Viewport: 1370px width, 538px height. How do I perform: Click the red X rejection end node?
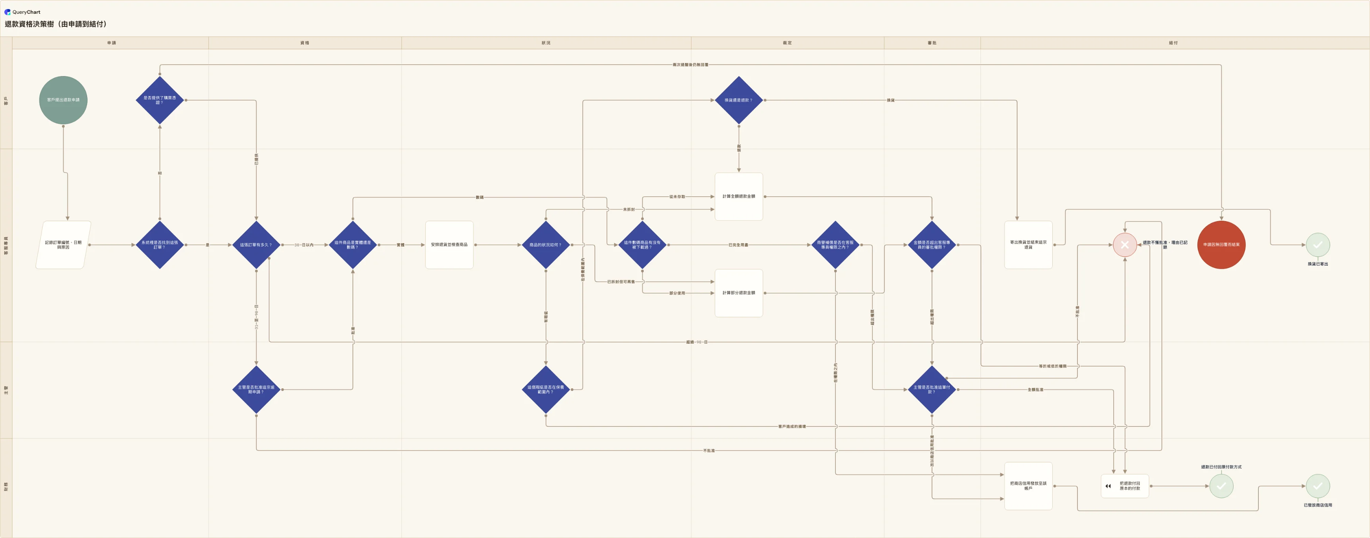click(x=1125, y=245)
